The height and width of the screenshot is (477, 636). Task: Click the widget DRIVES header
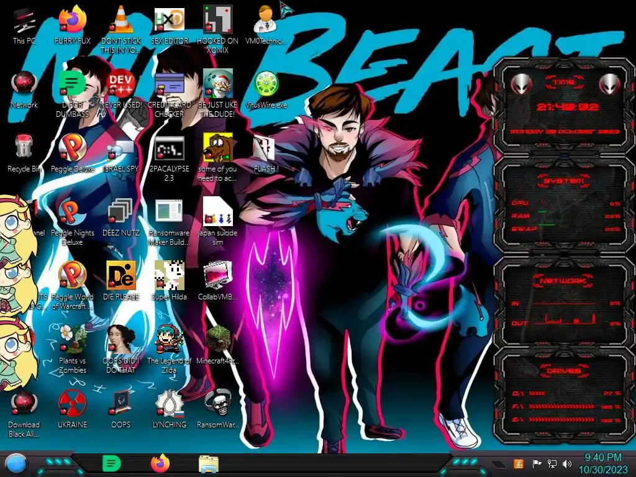coord(563,371)
